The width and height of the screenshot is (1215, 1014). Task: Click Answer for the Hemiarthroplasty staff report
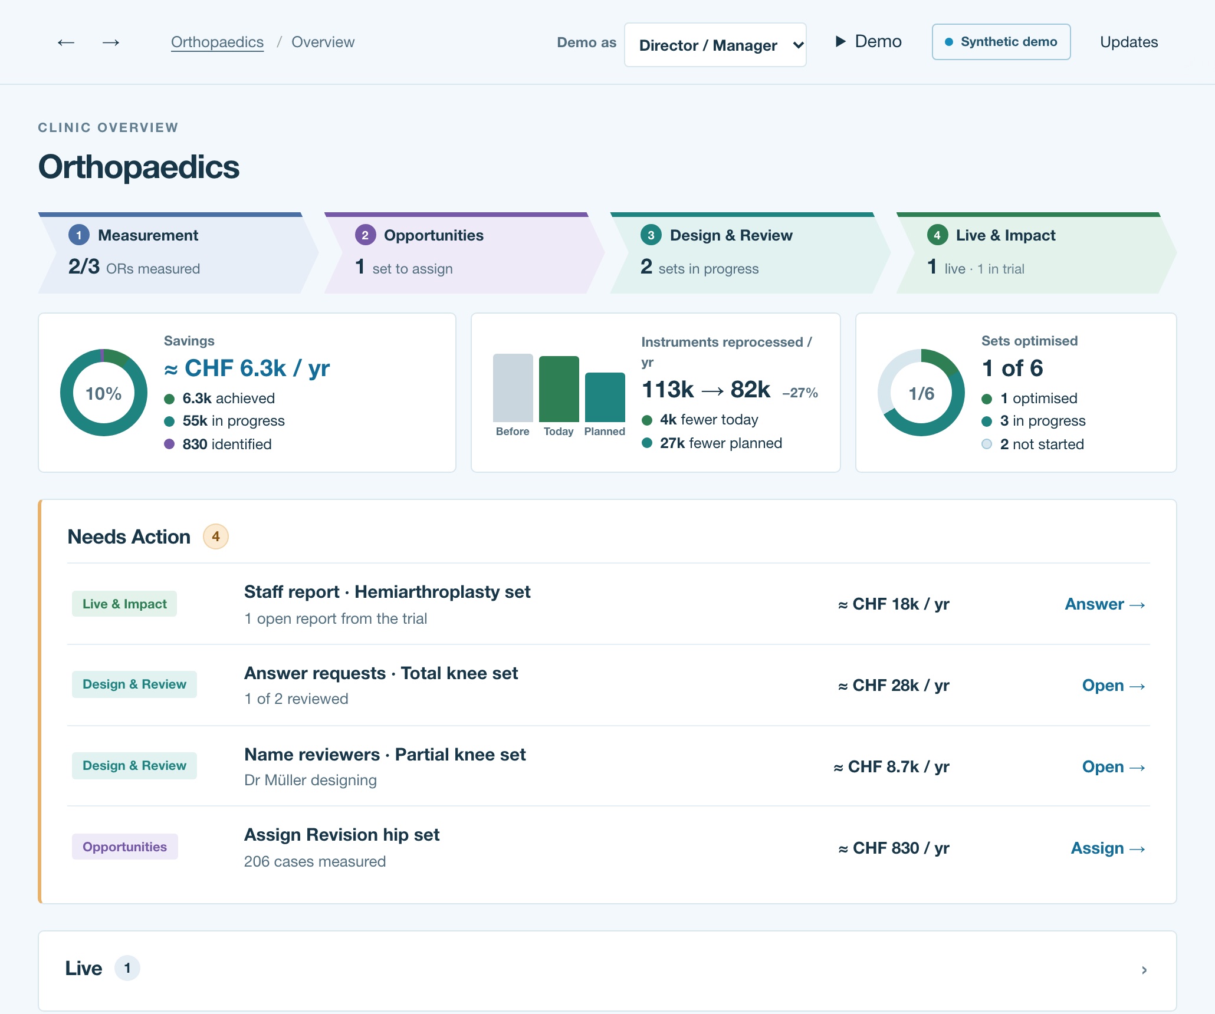[x=1105, y=604]
